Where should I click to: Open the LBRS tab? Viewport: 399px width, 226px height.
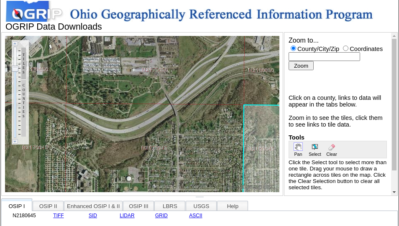(170, 206)
